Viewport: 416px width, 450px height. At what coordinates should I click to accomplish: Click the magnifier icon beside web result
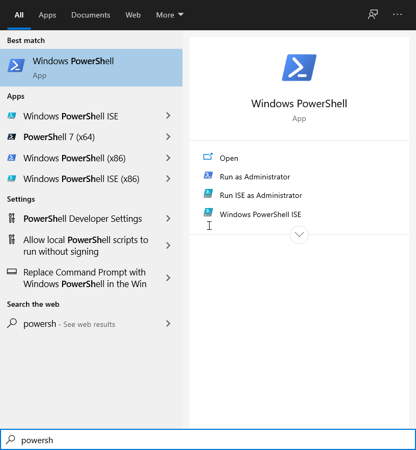point(12,324)
